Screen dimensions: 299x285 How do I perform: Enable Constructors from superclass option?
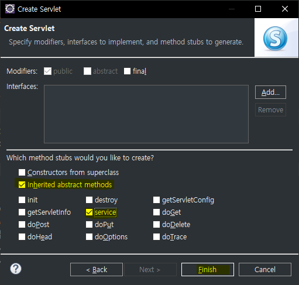point(22,173)
